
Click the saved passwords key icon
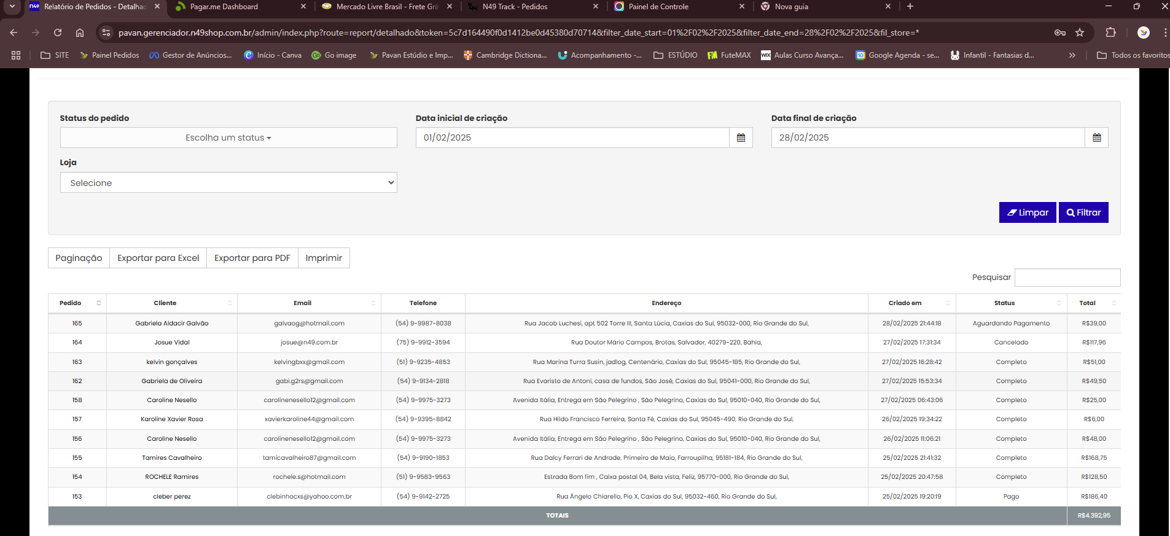click(x=1060, y=33)
